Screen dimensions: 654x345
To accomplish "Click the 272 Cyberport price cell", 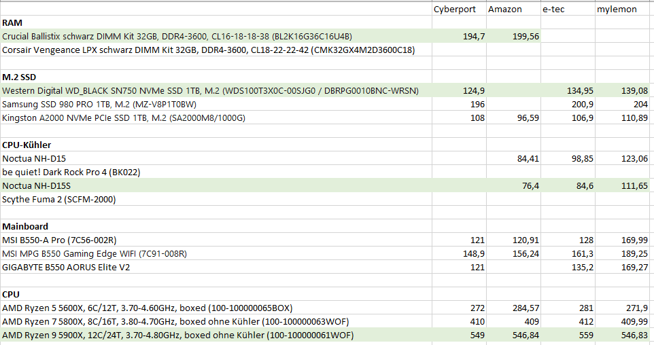I will pos(459,308).
